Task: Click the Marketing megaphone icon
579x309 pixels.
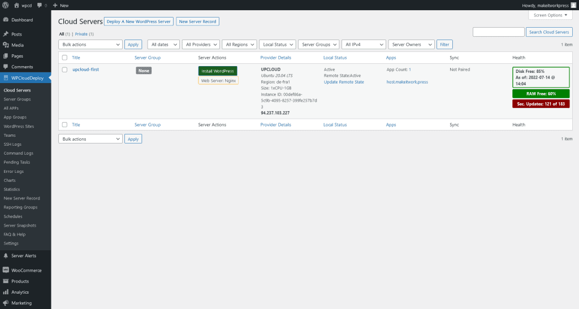Action: coord(6,303)
